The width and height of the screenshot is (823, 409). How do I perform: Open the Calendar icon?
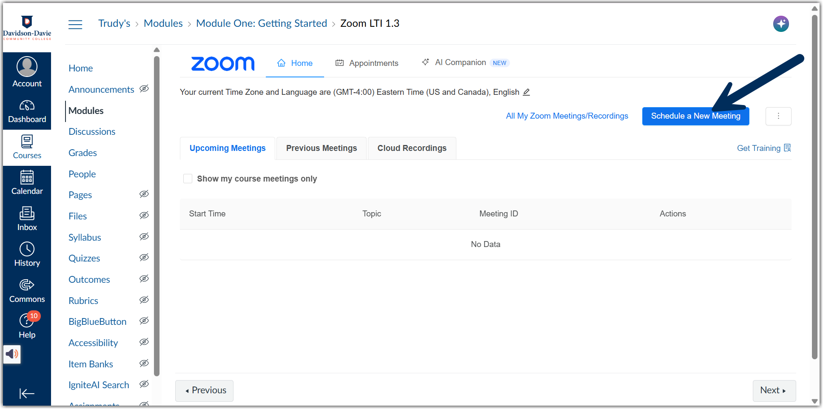pos(27,177)
